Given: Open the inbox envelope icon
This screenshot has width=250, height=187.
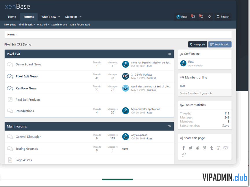Looking at the screenshot, I should pyautogui.click(x=193, y=16).
